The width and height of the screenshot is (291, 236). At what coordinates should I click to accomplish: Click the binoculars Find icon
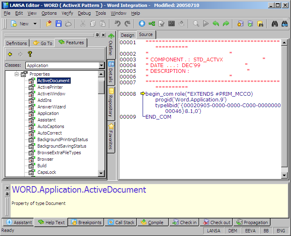275,24
